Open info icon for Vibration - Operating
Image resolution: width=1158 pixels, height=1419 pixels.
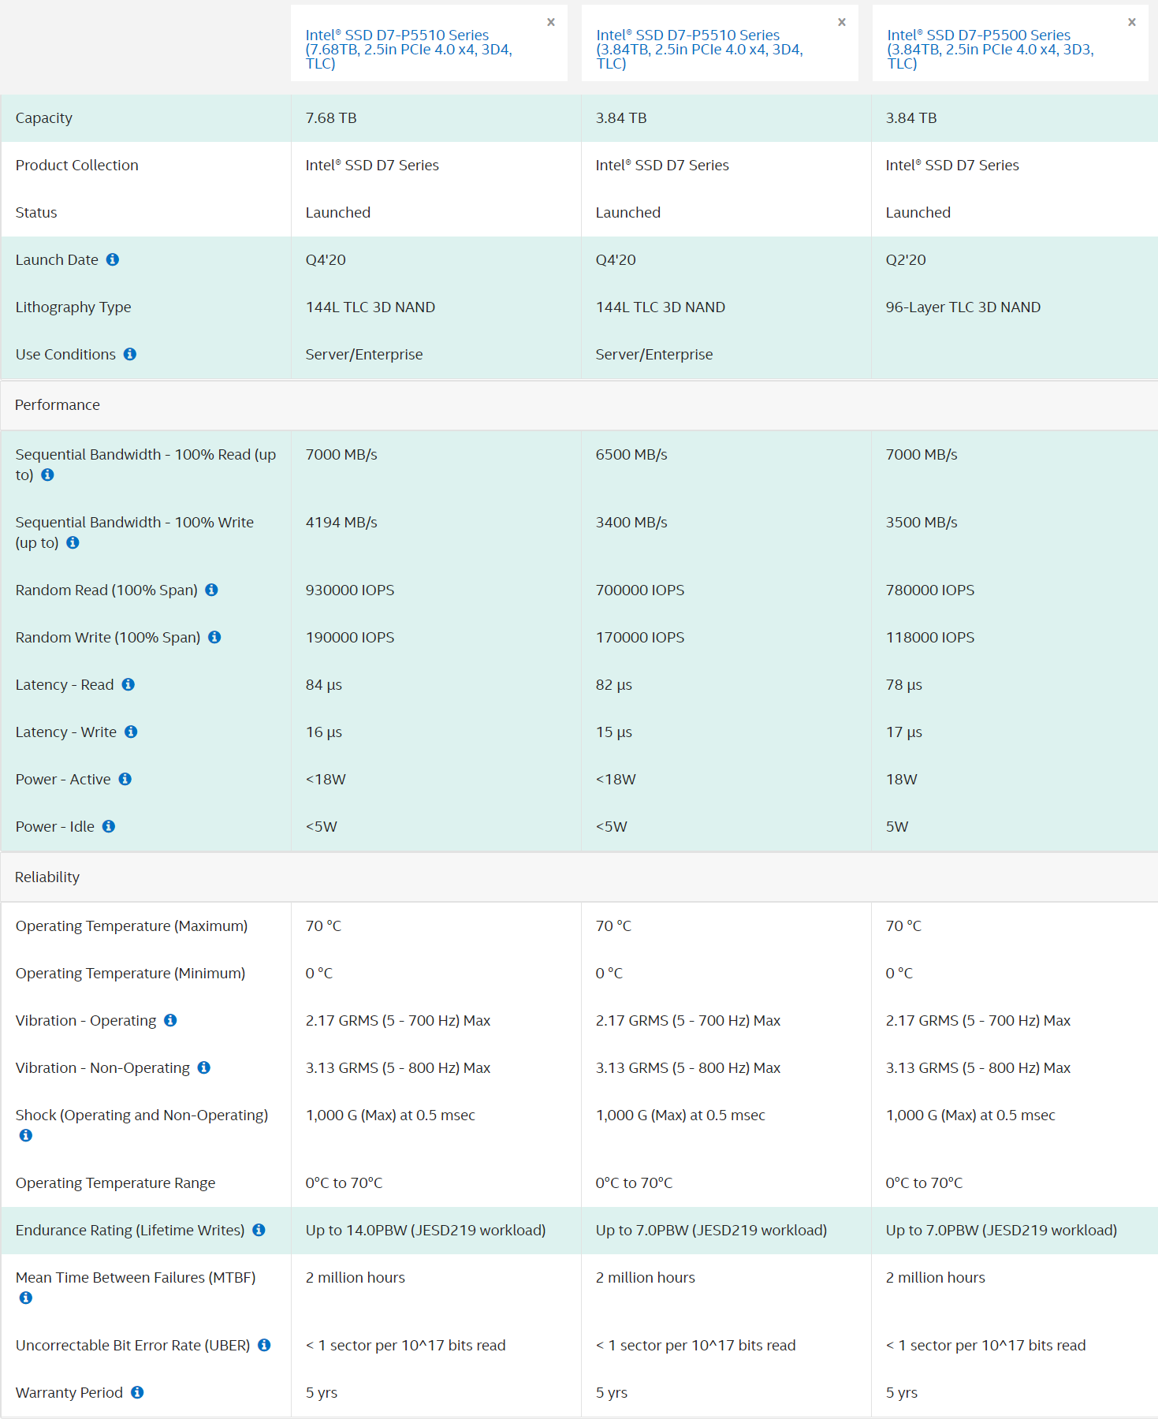click(170, 1020)
